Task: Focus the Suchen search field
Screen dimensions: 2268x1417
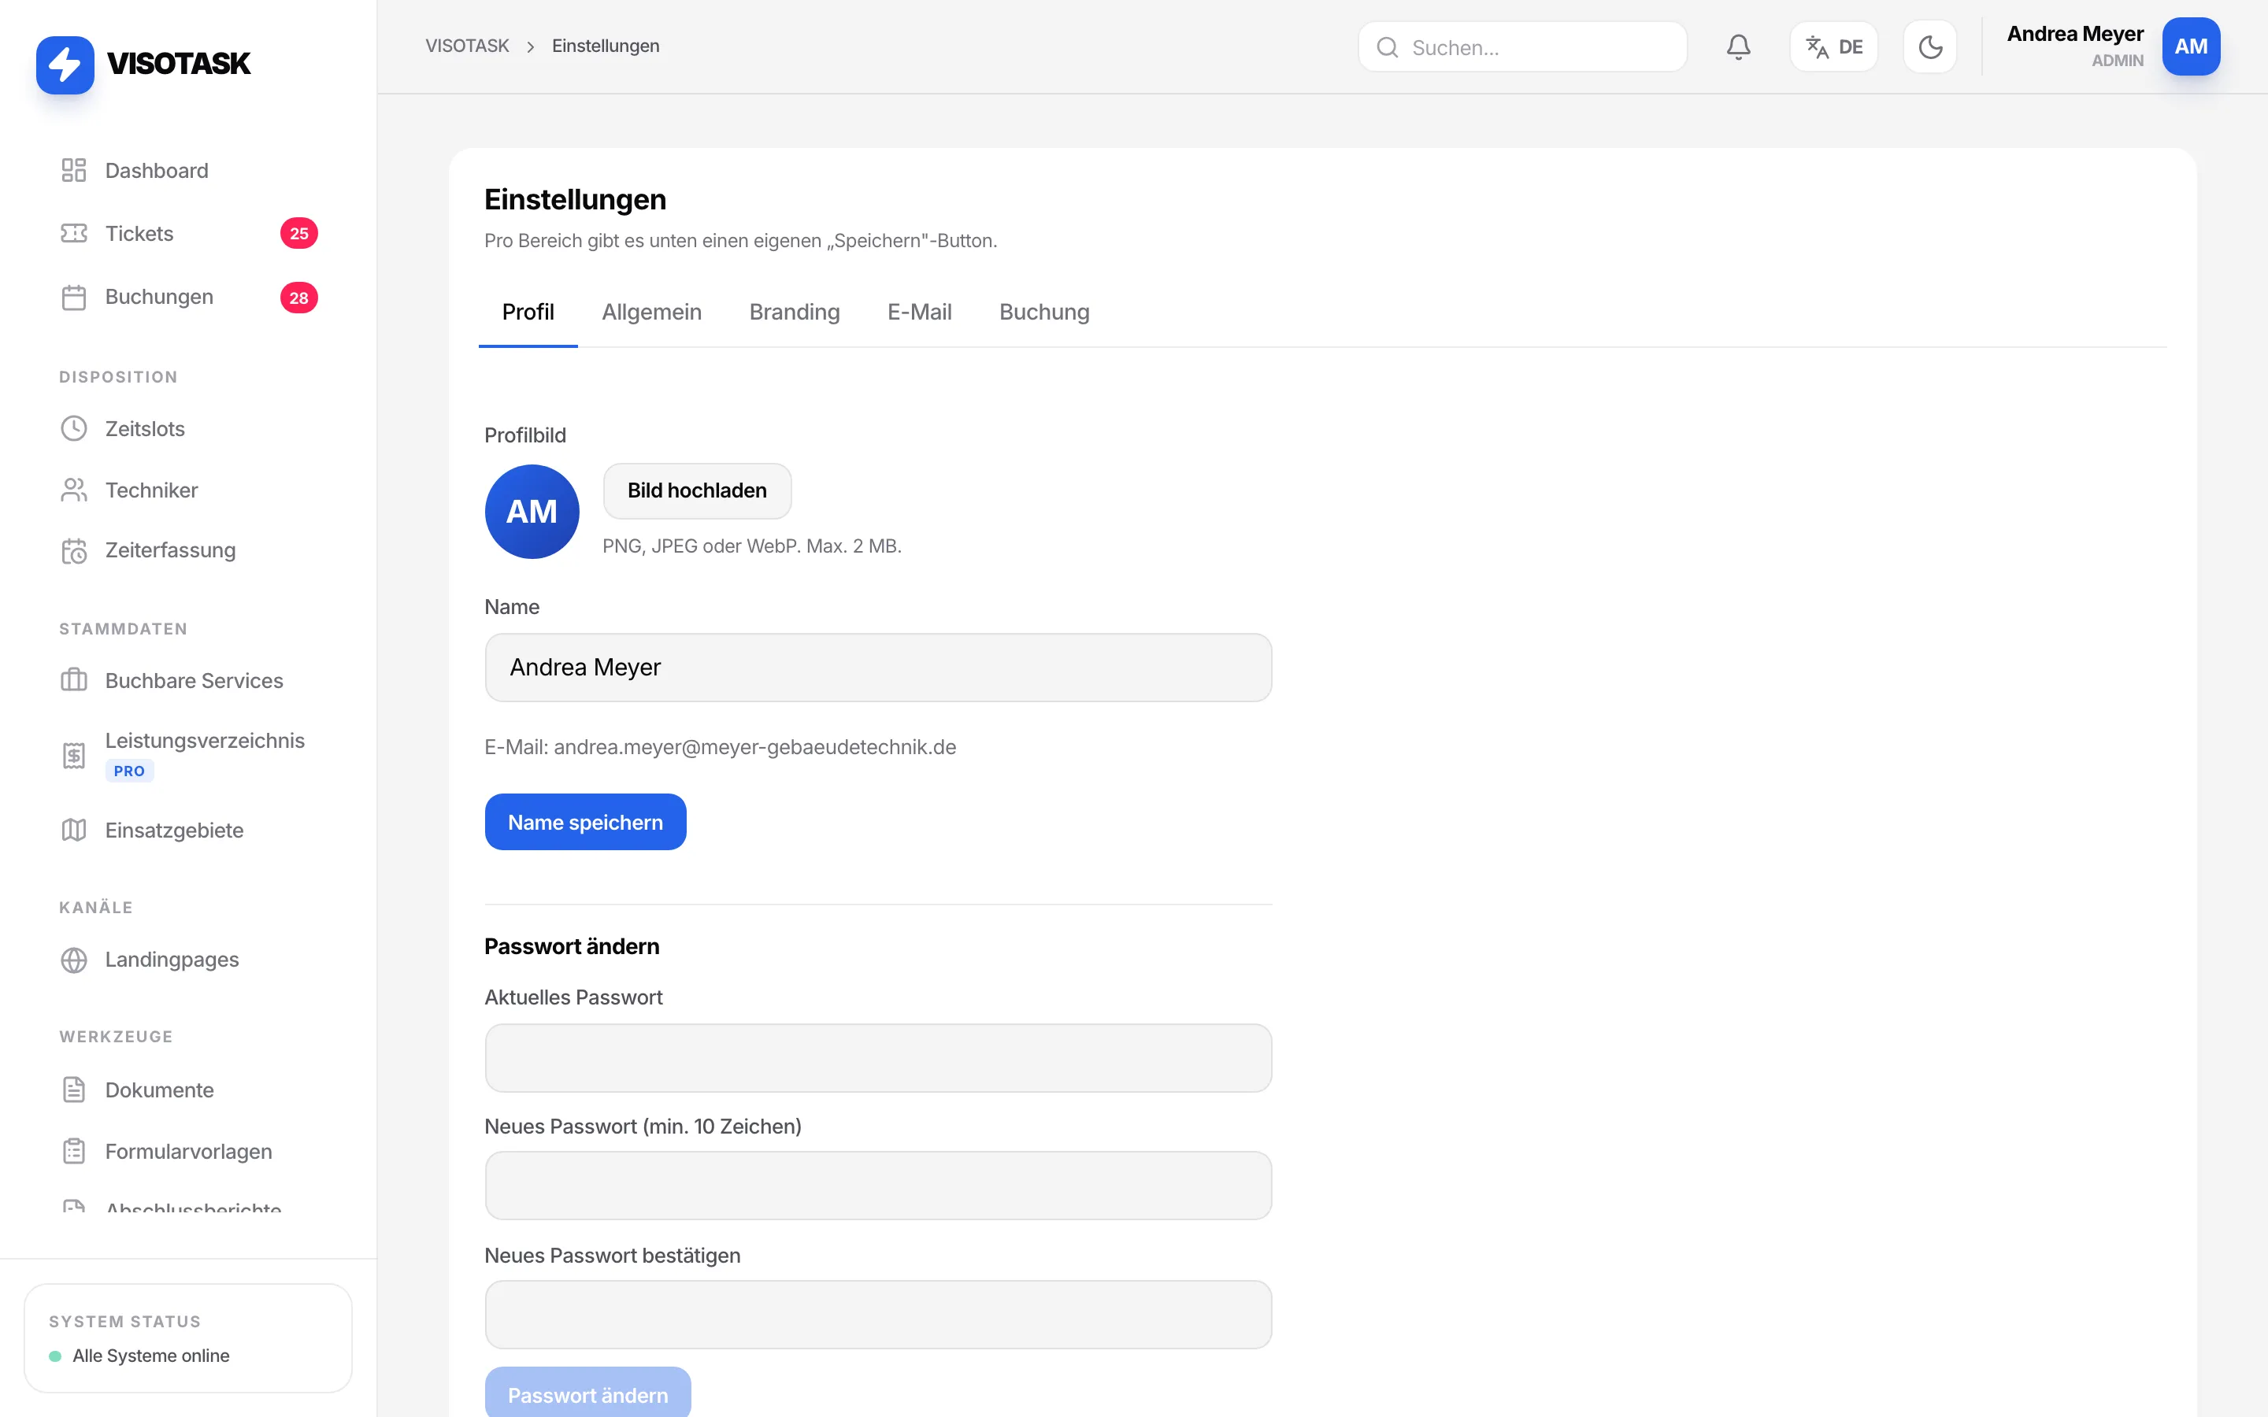Action: click(1523, 47)
